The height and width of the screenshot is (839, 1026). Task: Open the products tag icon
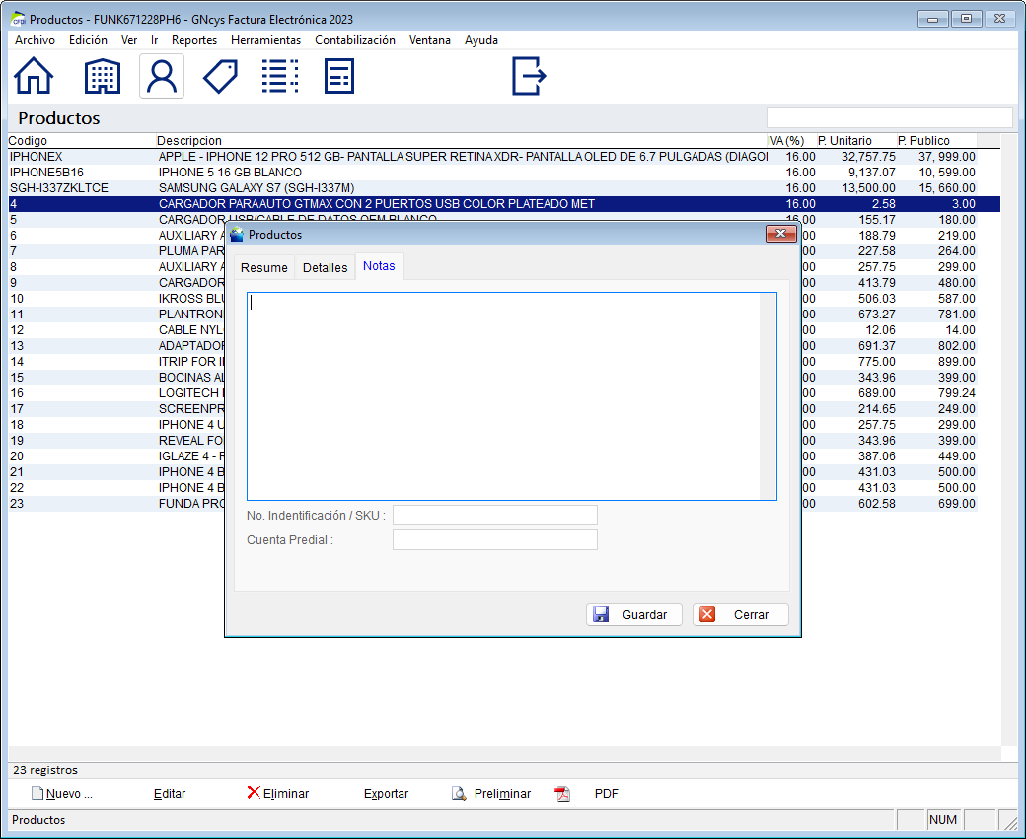221,77
